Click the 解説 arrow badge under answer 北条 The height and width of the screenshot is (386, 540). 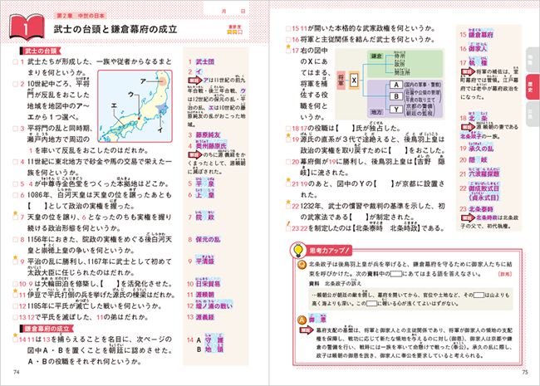tap(468, 127)
